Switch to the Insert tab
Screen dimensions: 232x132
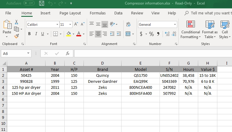(x=46, y=13)
